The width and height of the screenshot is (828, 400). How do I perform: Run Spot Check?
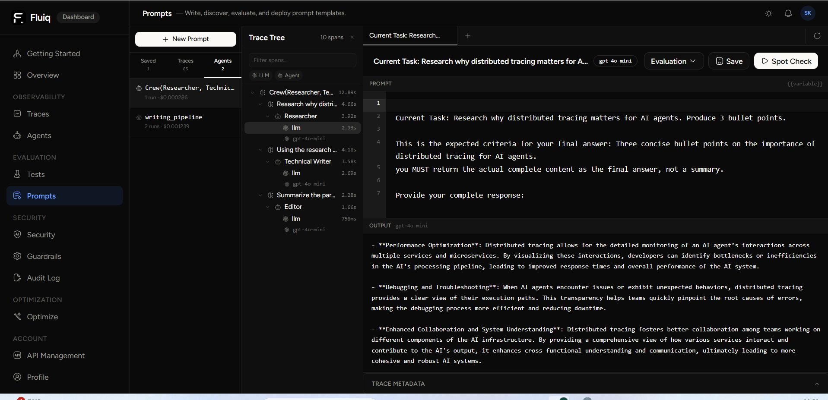coord(786,61)
